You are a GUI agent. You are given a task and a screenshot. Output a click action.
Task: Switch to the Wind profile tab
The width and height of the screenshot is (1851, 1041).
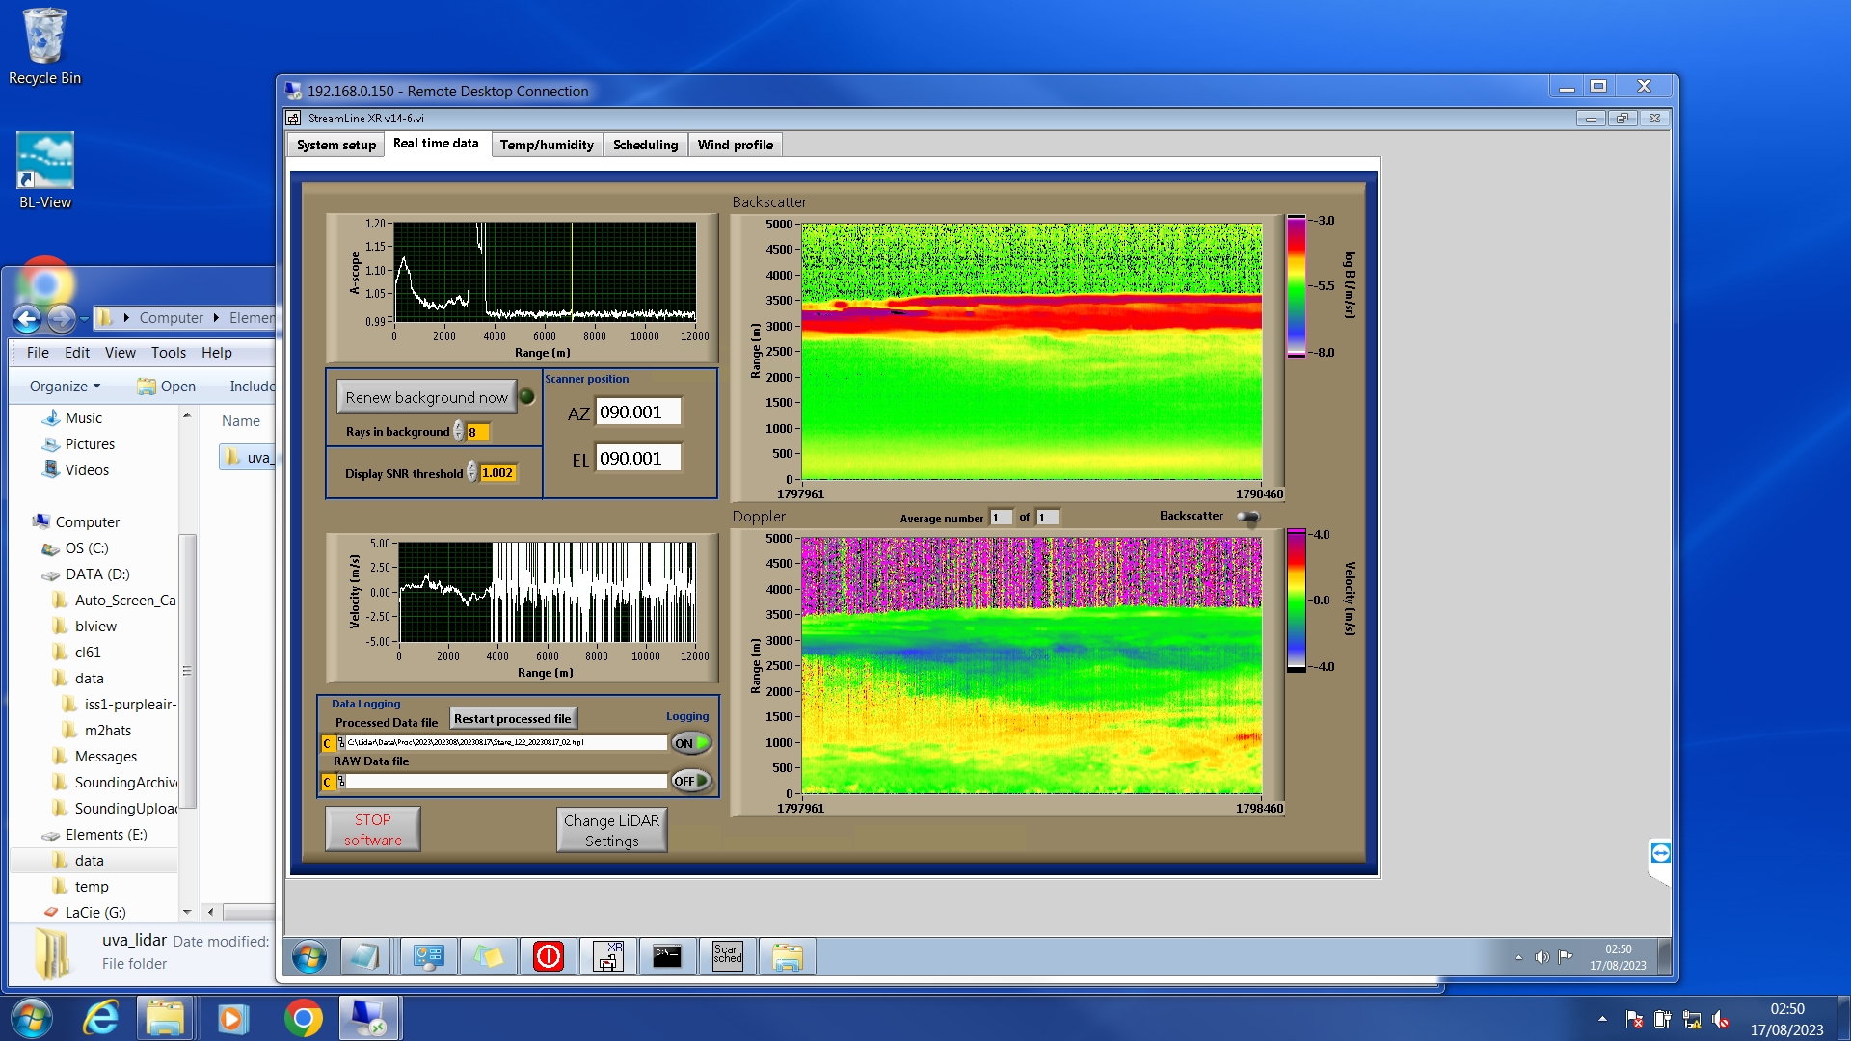click(x=735, y=145)
